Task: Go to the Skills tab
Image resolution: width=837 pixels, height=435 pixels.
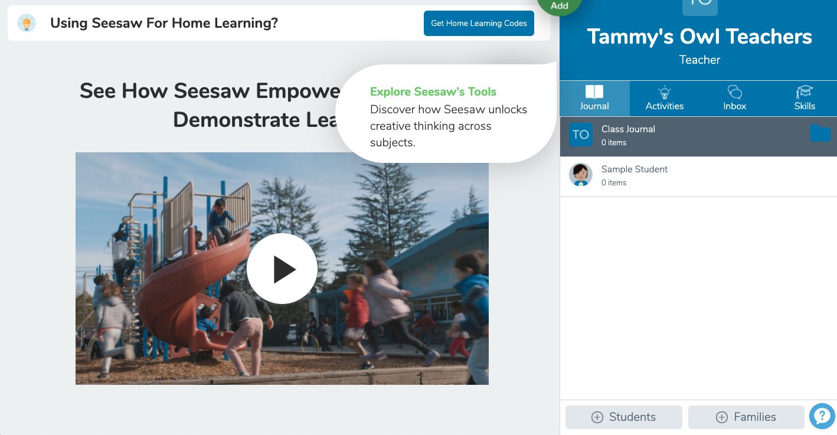Action: (804, 99)
